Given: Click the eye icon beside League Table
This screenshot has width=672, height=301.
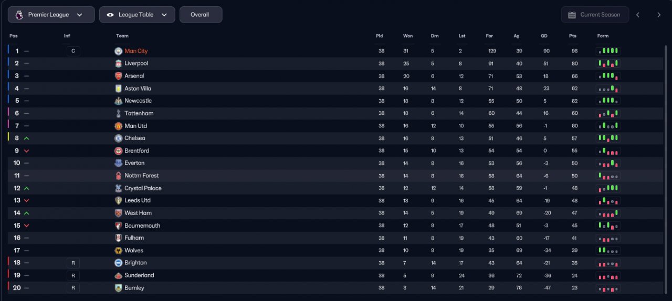Looking at the screenshot, I should pos(110,15).
